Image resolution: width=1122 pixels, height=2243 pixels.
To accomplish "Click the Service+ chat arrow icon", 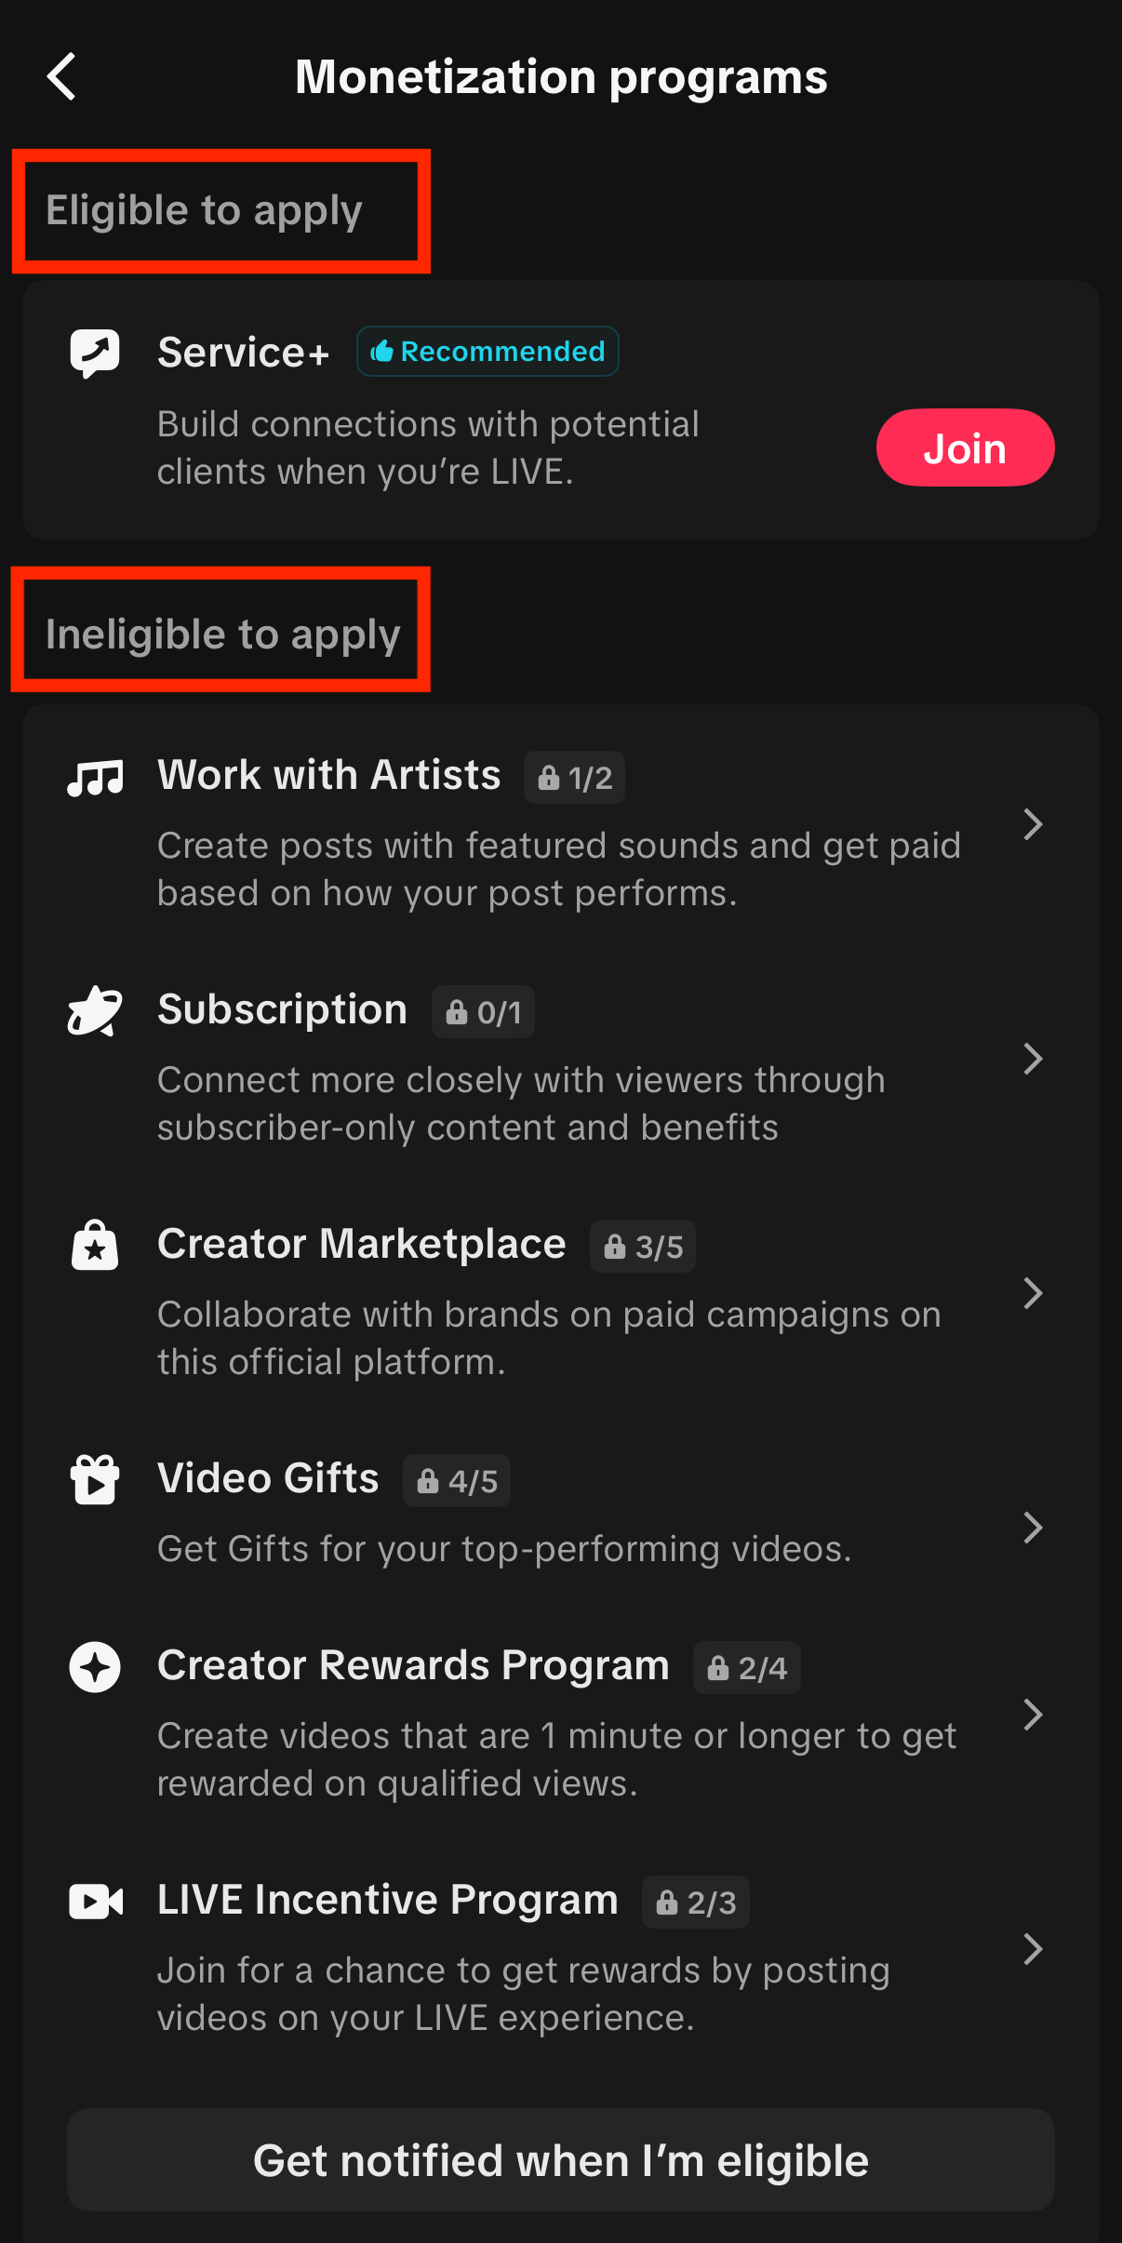I will (95, 354).
